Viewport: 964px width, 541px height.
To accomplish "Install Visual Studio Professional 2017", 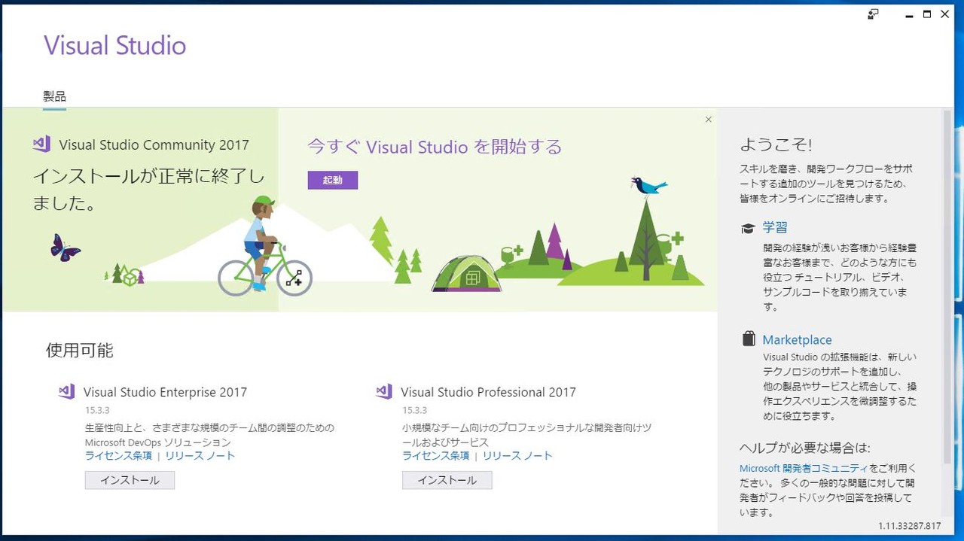I will (447, 480).
